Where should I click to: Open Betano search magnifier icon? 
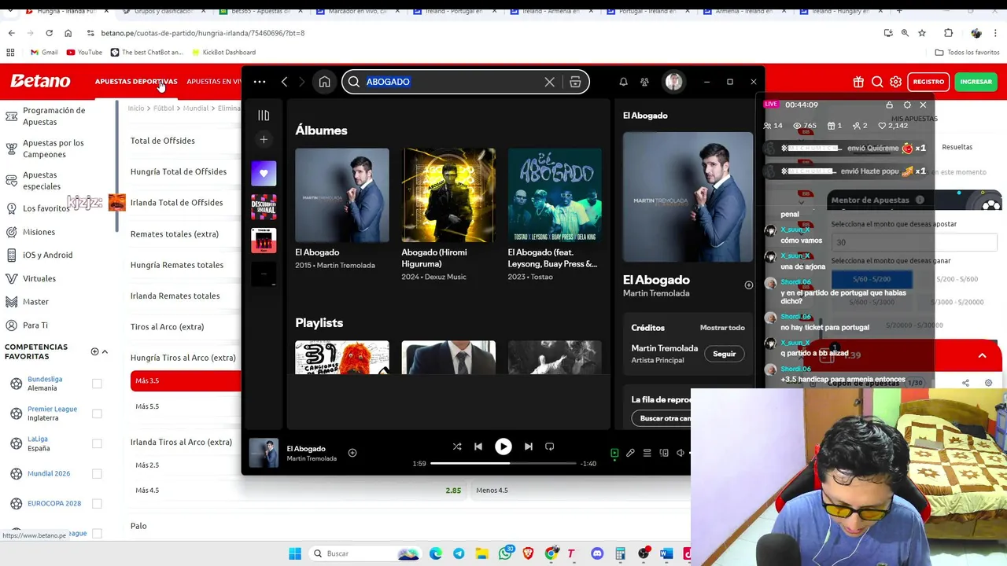[877, 82]
